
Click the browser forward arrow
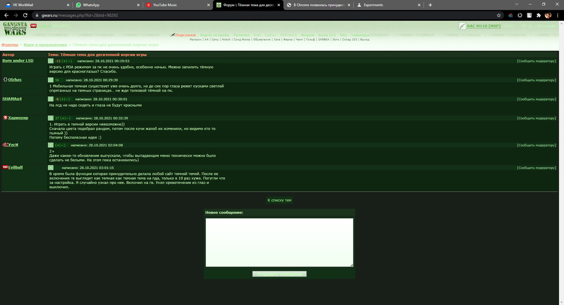click(x=16, y=15)
